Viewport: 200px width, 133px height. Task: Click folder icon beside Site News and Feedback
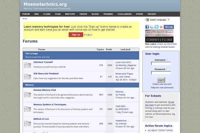click(28, 76)
